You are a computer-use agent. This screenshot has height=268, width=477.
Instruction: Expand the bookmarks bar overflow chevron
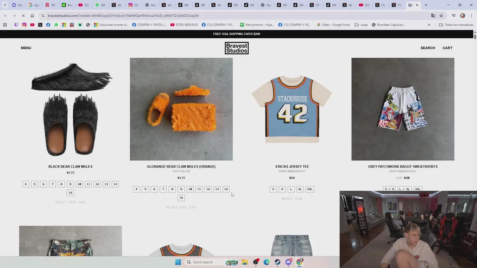coord(429,25)
